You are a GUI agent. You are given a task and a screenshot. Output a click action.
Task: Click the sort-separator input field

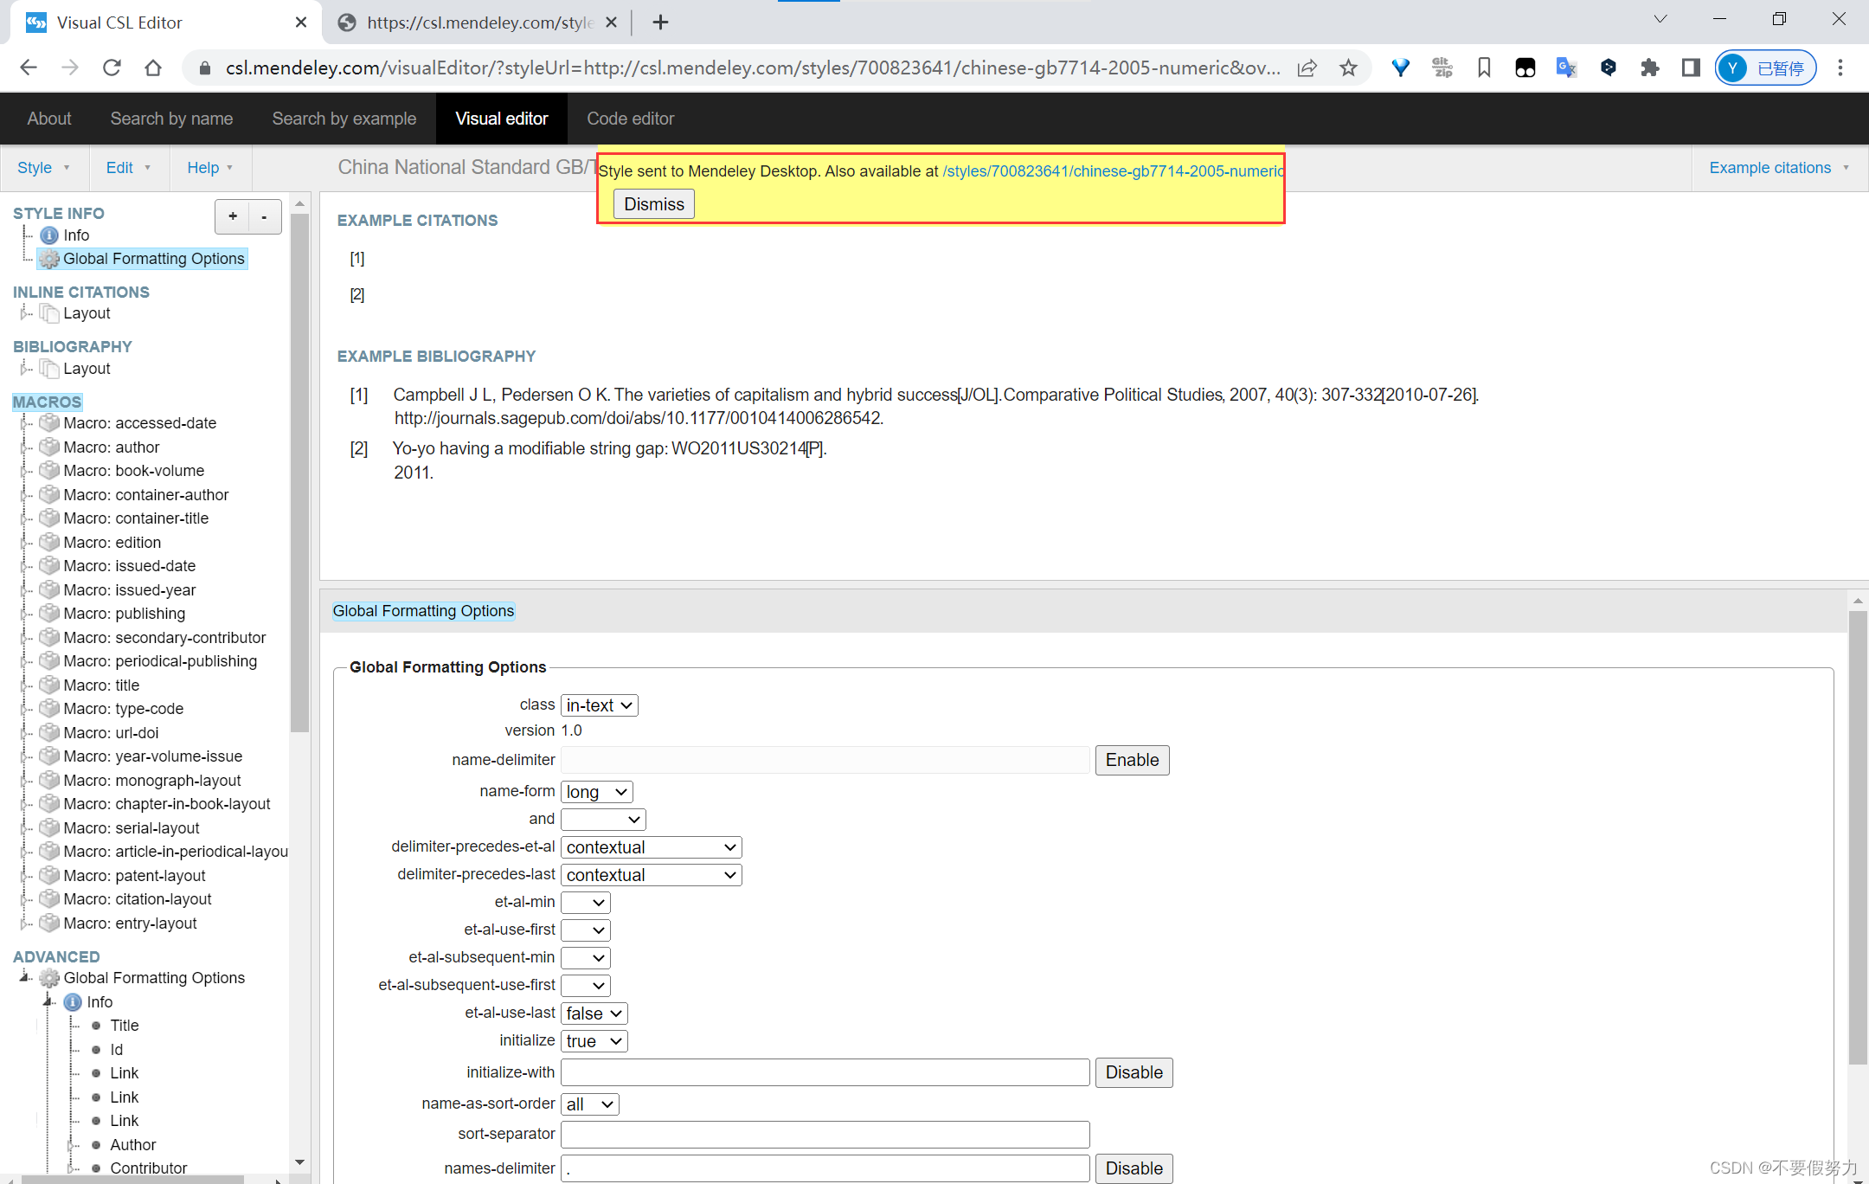pyautogui.click(x=824, y=1134)
